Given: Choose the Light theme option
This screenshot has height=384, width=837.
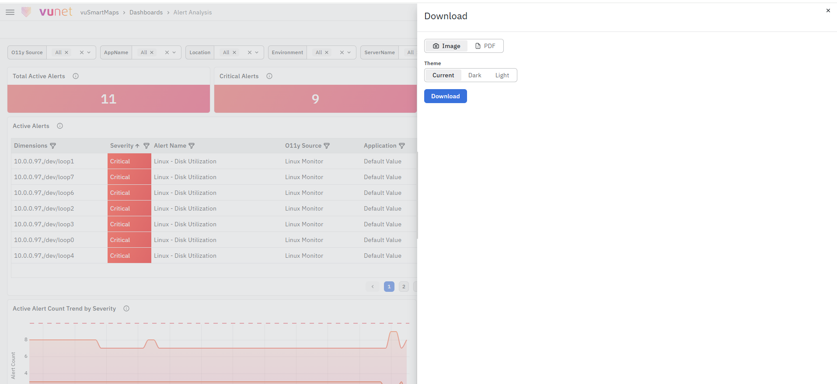Looking at the screenshot, I should [x=502, y=75].
